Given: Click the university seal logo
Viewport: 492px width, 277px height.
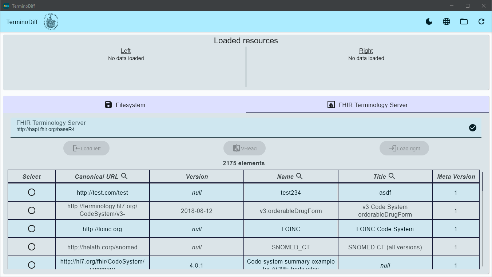Looking at the screenshot, I should pyautogui.click(x=51, y=22).
